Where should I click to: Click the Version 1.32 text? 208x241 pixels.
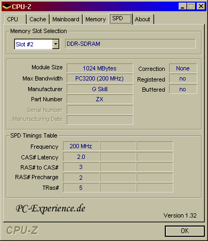click(x=180, y=215)
